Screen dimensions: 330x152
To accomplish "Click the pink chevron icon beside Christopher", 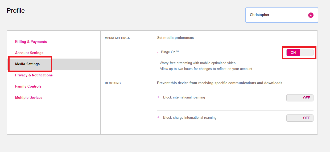I will pyautogui.click(x=311, y=15).
